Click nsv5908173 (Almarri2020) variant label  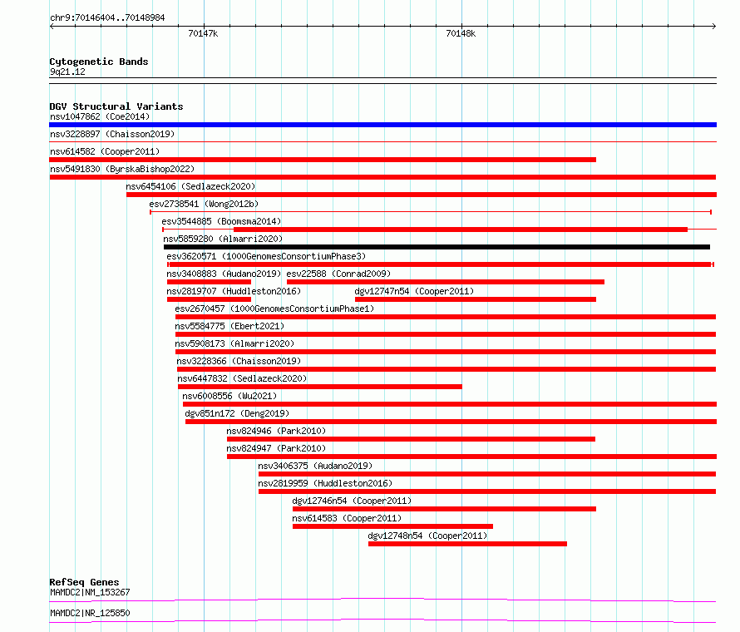tap(234, 343)
